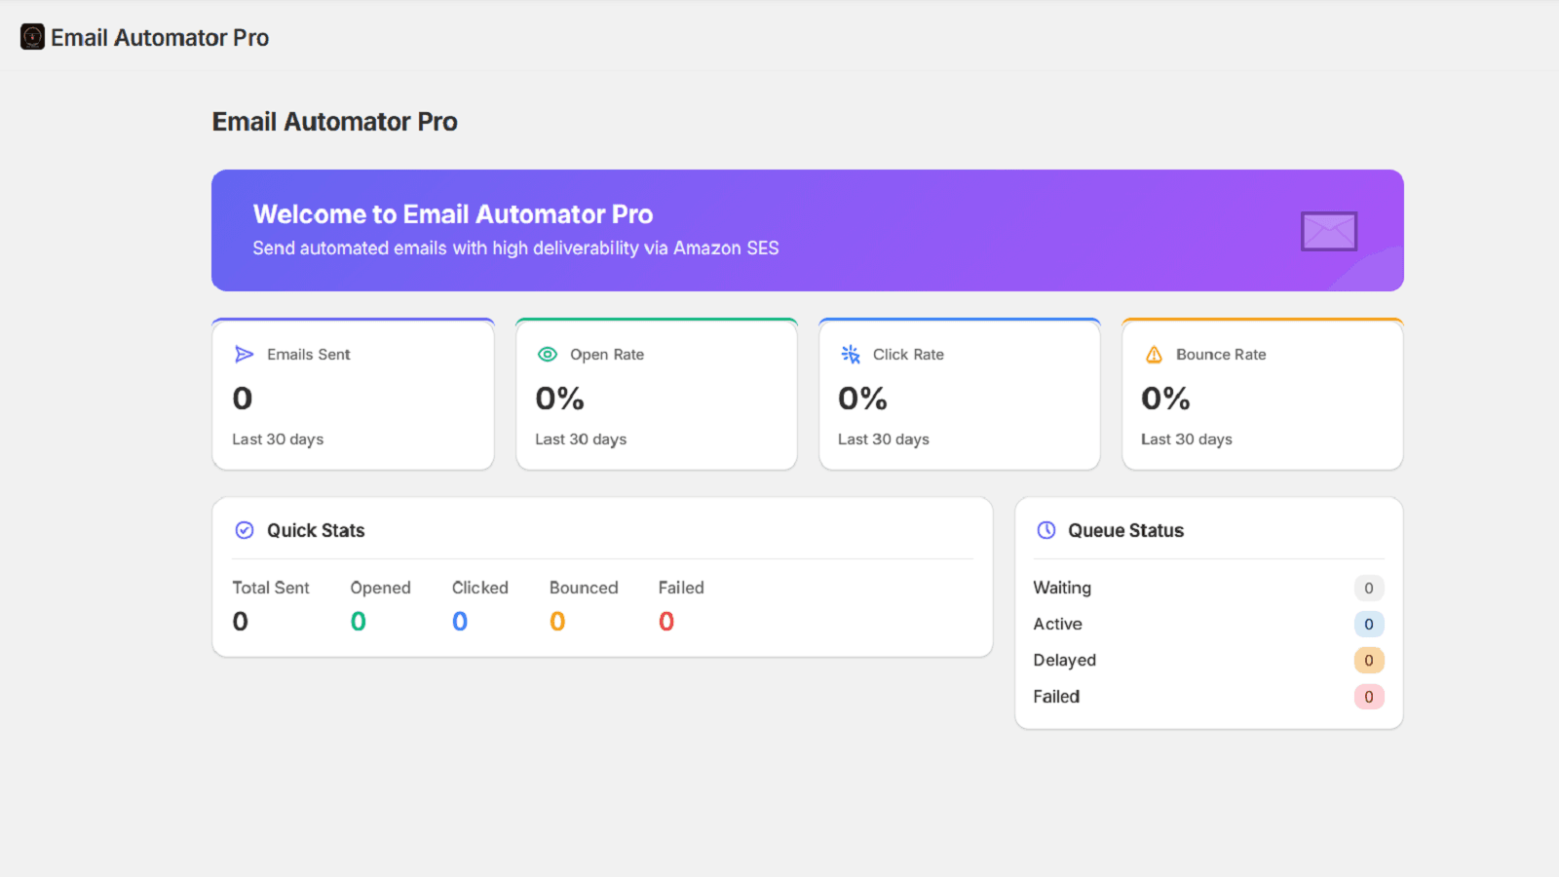Image resolution: width=1559 pixels, height=877 pixels.
Task: Click the Active queue count badge
Action: pos(1369,624)
